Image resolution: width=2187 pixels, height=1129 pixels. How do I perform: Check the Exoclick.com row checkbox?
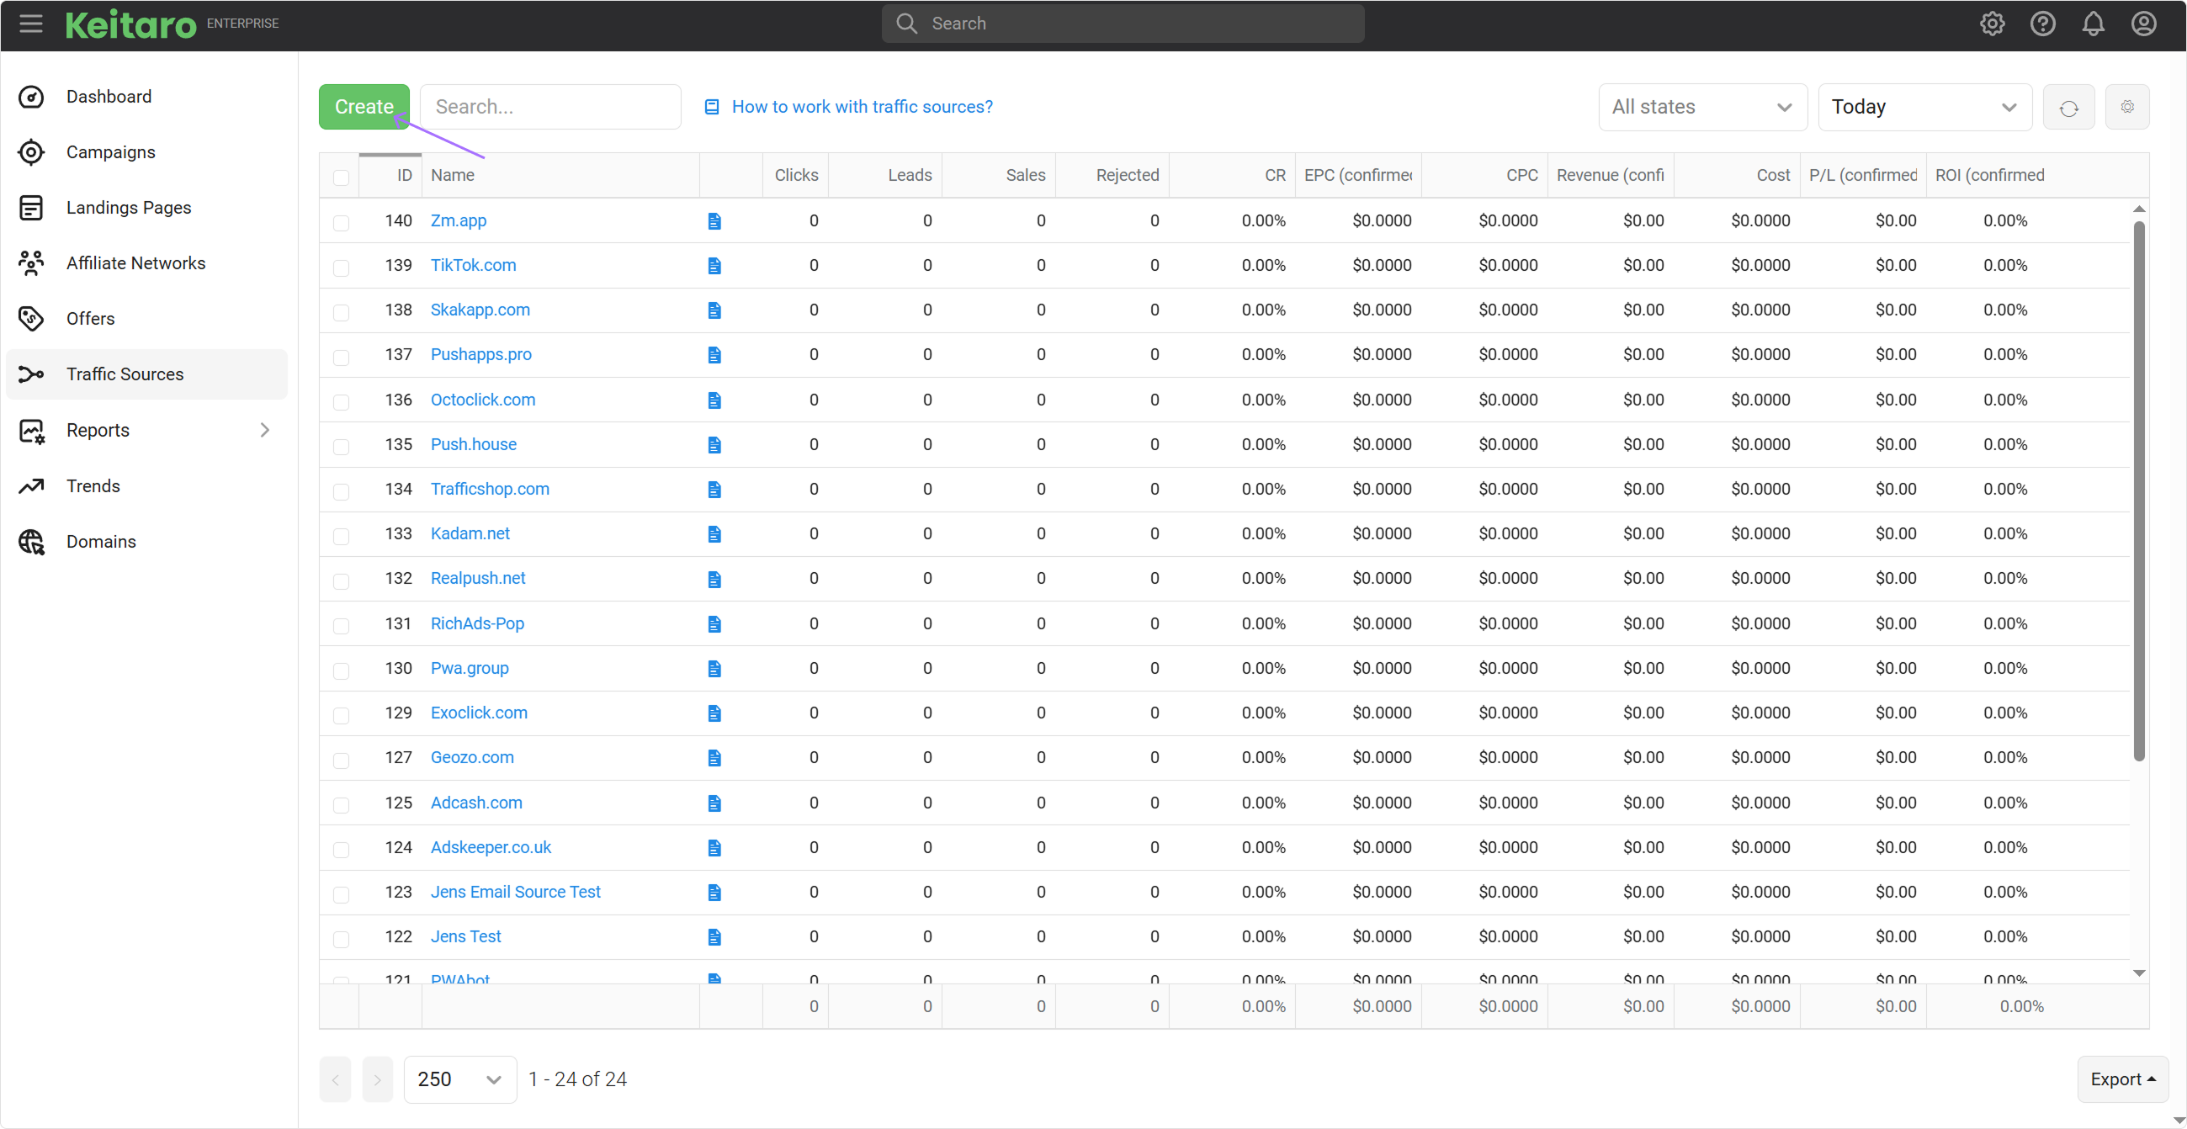[342, 715]
